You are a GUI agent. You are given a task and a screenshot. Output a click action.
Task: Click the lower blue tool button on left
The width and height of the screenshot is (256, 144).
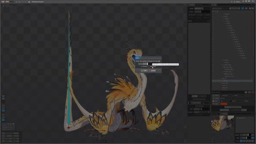tap(3, 120)
